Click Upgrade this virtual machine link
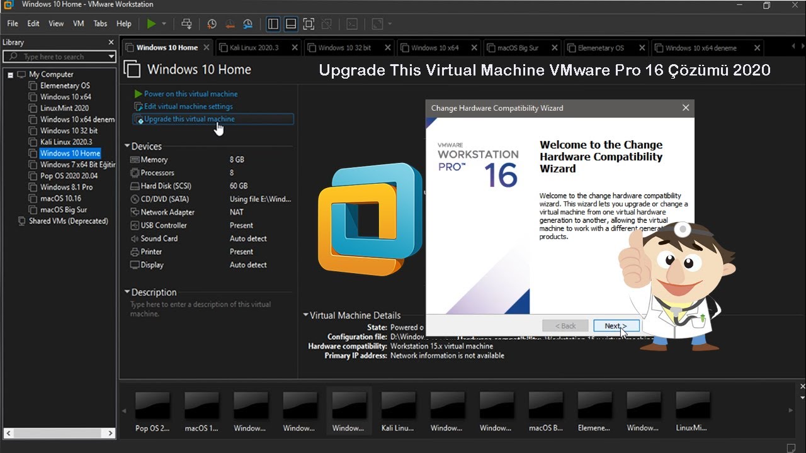This screenshot has height=453, width=806. pyautogui.click(x=190, y=119)
